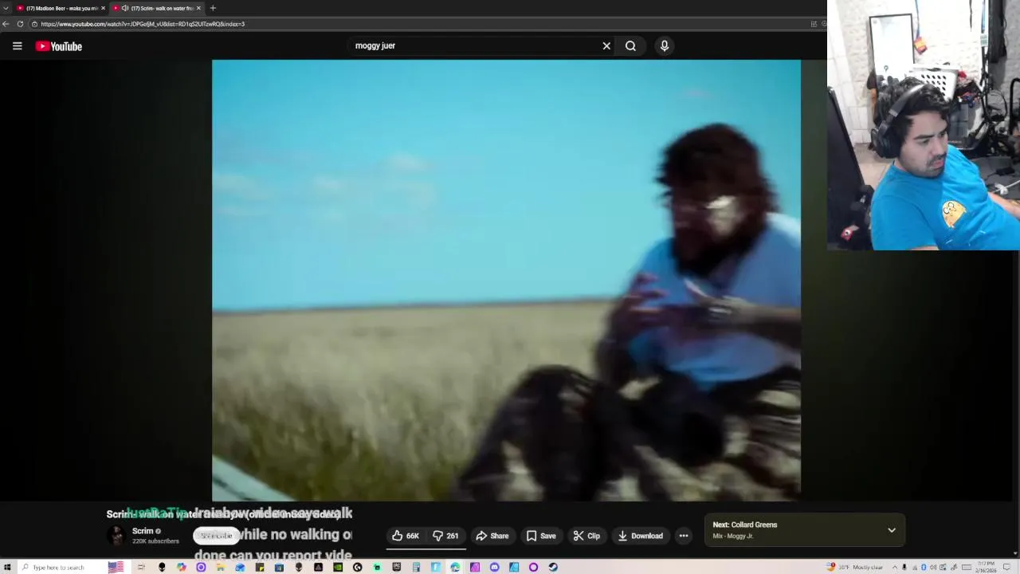This screenshot has height=574, width=1020.
Task: Open weather widget Mostly clear
Action: tap(856, 567)
